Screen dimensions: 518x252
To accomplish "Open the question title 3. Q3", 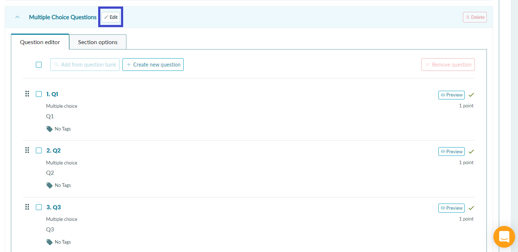I will point(53,207).
